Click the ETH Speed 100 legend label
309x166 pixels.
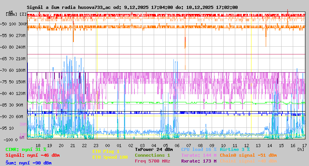(110, 157)
